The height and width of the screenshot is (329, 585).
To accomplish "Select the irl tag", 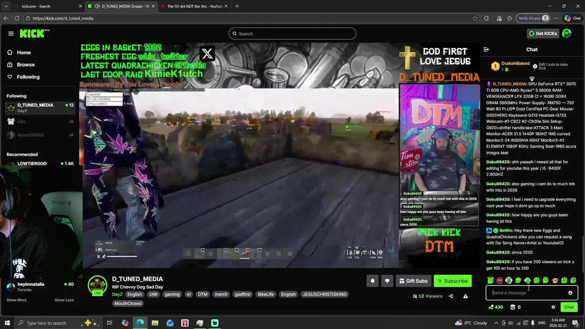I will 188,294.
